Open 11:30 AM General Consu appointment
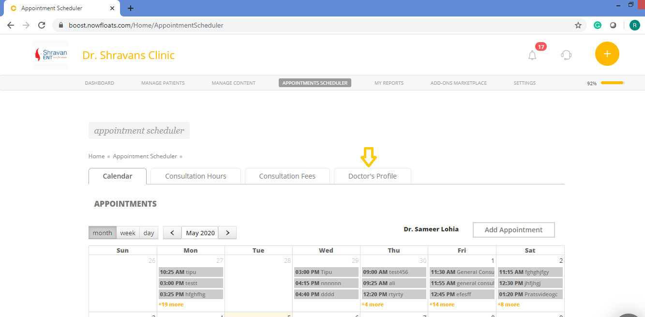The width and height of the screenshot is (645, 317). (462, 272)
